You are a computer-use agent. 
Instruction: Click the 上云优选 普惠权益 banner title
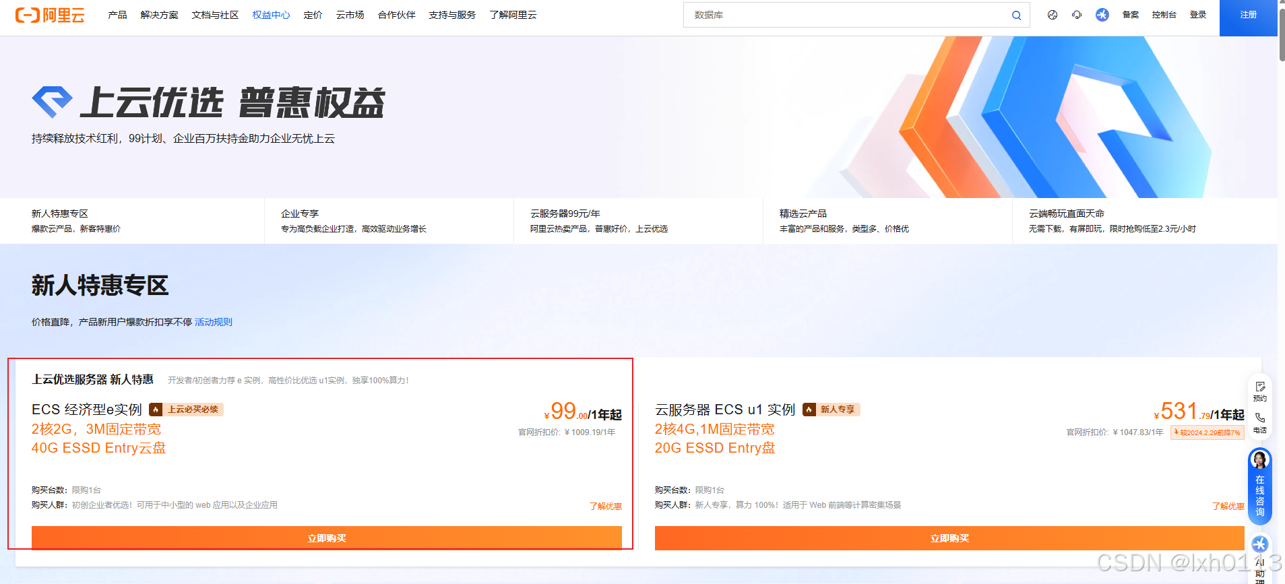point(233,102)
